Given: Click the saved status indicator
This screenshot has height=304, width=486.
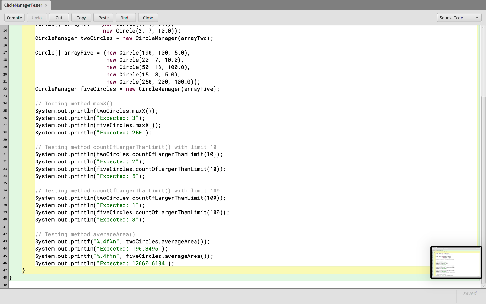Looking at the screenshot, I should coord(469,293).
